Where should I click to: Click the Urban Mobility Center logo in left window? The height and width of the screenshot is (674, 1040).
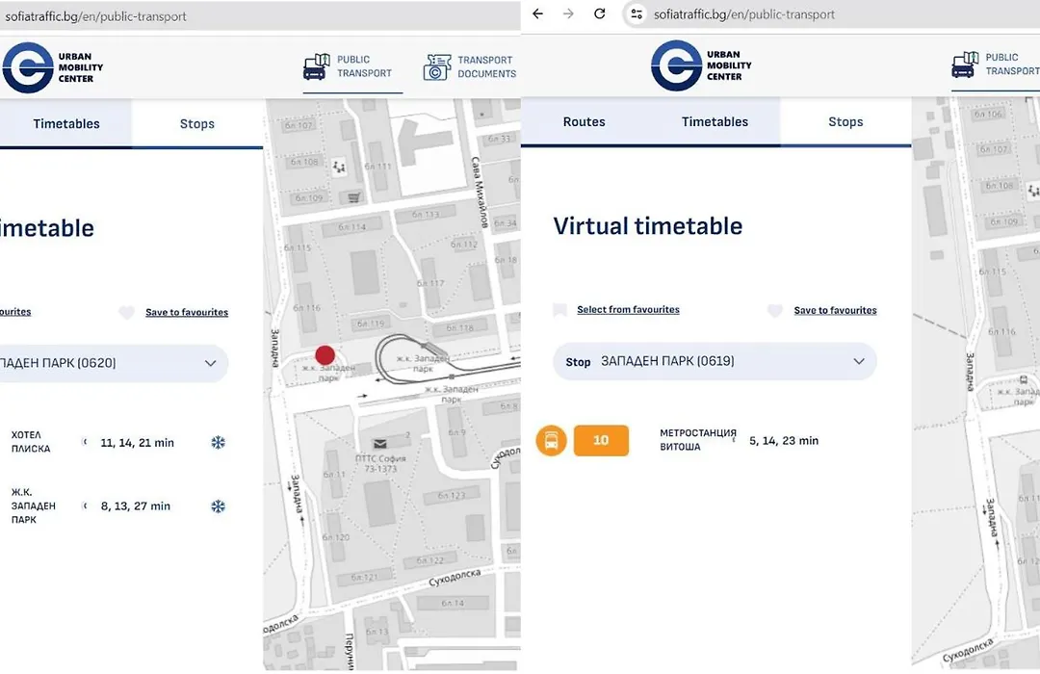pos(53,67)
